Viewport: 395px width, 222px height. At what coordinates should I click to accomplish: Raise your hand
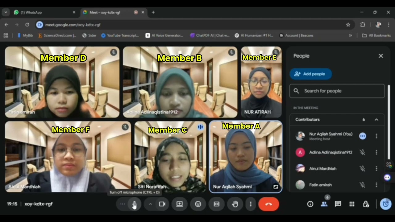click(235, 204)
